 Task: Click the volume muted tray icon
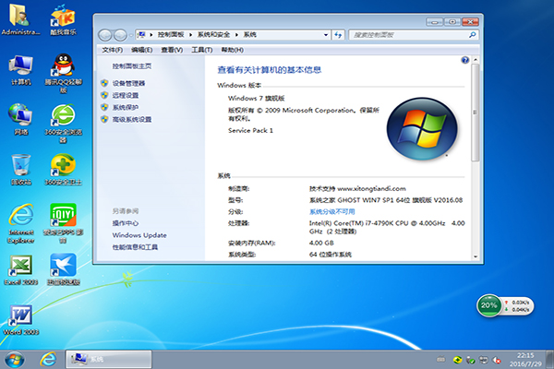498,360
